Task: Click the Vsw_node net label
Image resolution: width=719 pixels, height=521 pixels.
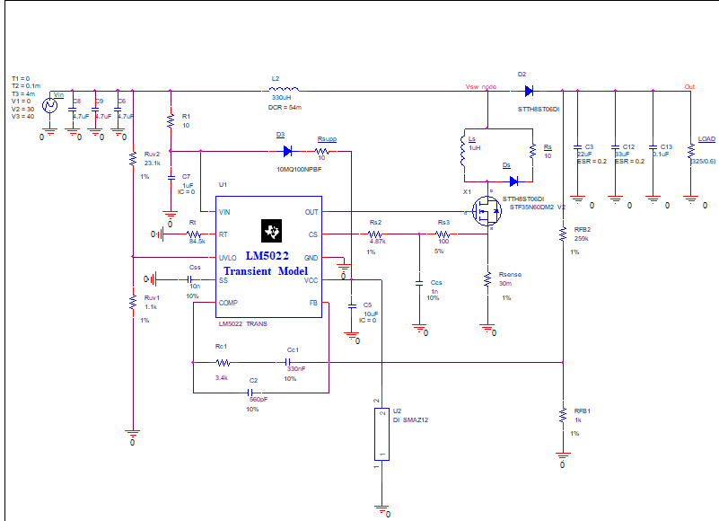Action: pyautogui.click(x=481, y=86)
